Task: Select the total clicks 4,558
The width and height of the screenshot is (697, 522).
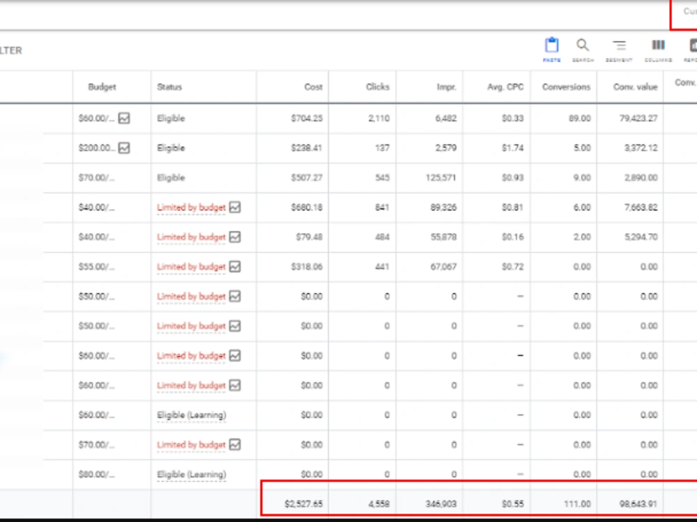Action: tap(378, 504)
